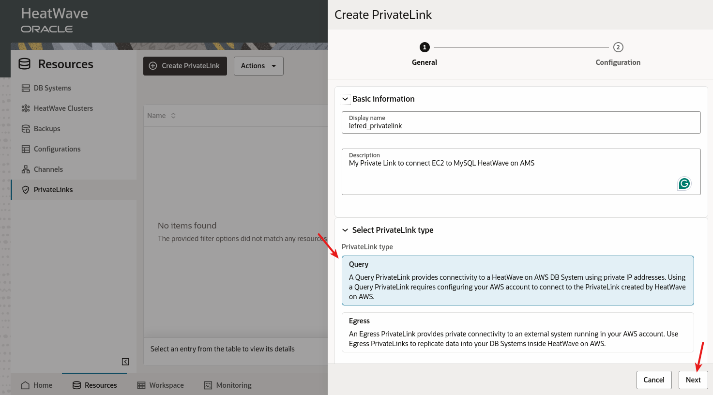Go to step 2 Configuration
The width and height of the screenshot is (713, 395).
point(618,47)
